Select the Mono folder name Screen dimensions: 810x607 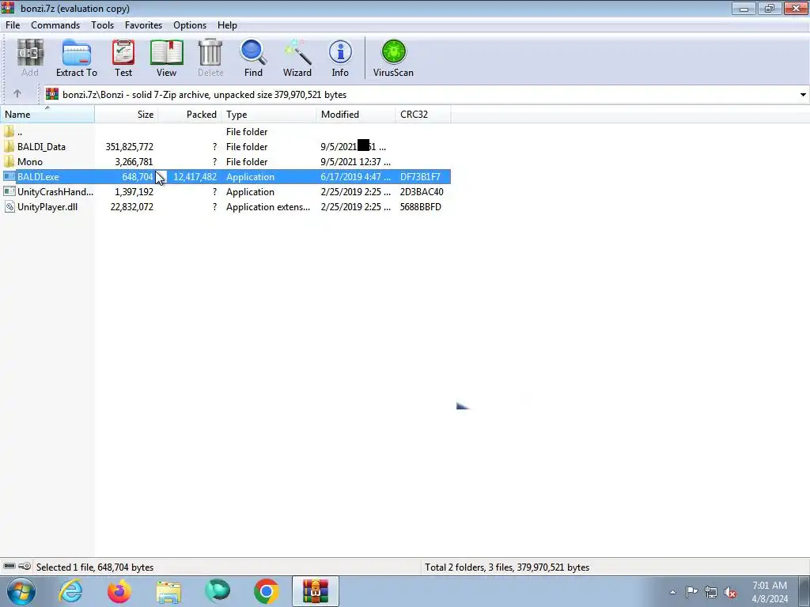(x=30, y=161)
